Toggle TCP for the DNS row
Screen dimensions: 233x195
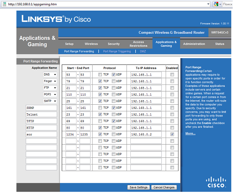100,74
